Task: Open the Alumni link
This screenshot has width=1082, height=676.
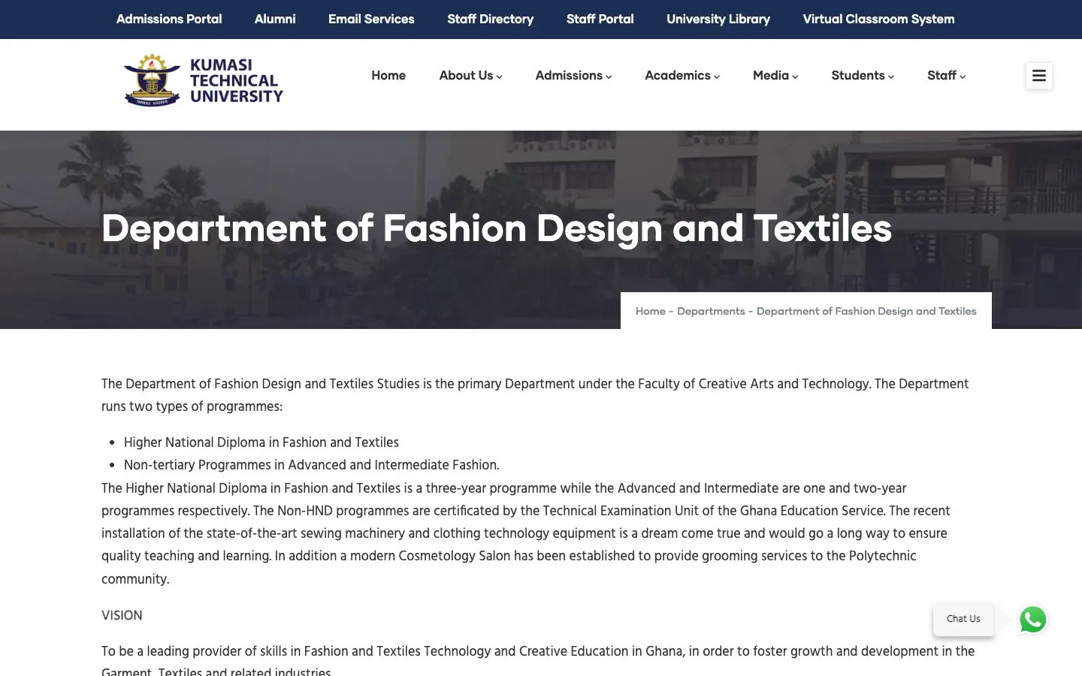Action: [275, 19]
